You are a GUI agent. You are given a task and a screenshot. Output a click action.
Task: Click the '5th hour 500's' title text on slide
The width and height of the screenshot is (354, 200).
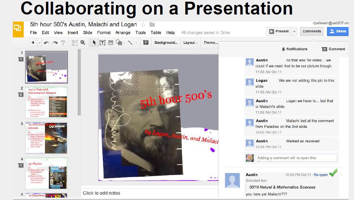point(176,100)
